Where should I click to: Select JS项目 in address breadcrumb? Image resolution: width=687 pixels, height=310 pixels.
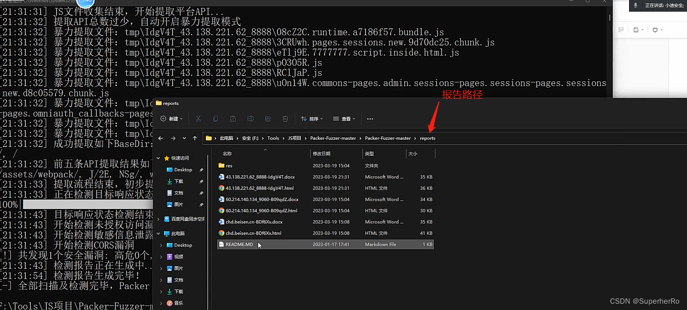coord(294,138)
